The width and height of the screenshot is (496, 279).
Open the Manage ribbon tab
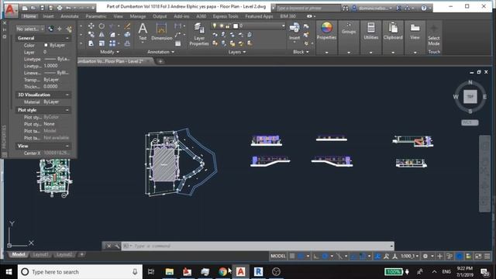pyautogui.click(x=138, y=16)
